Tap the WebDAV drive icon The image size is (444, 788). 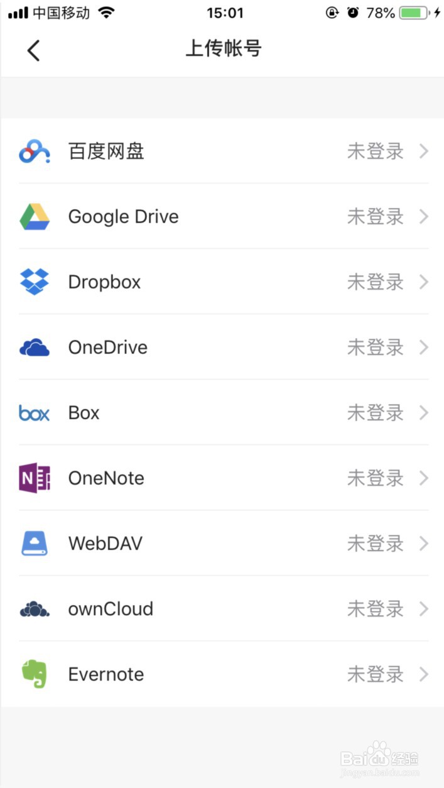[35, 544]
